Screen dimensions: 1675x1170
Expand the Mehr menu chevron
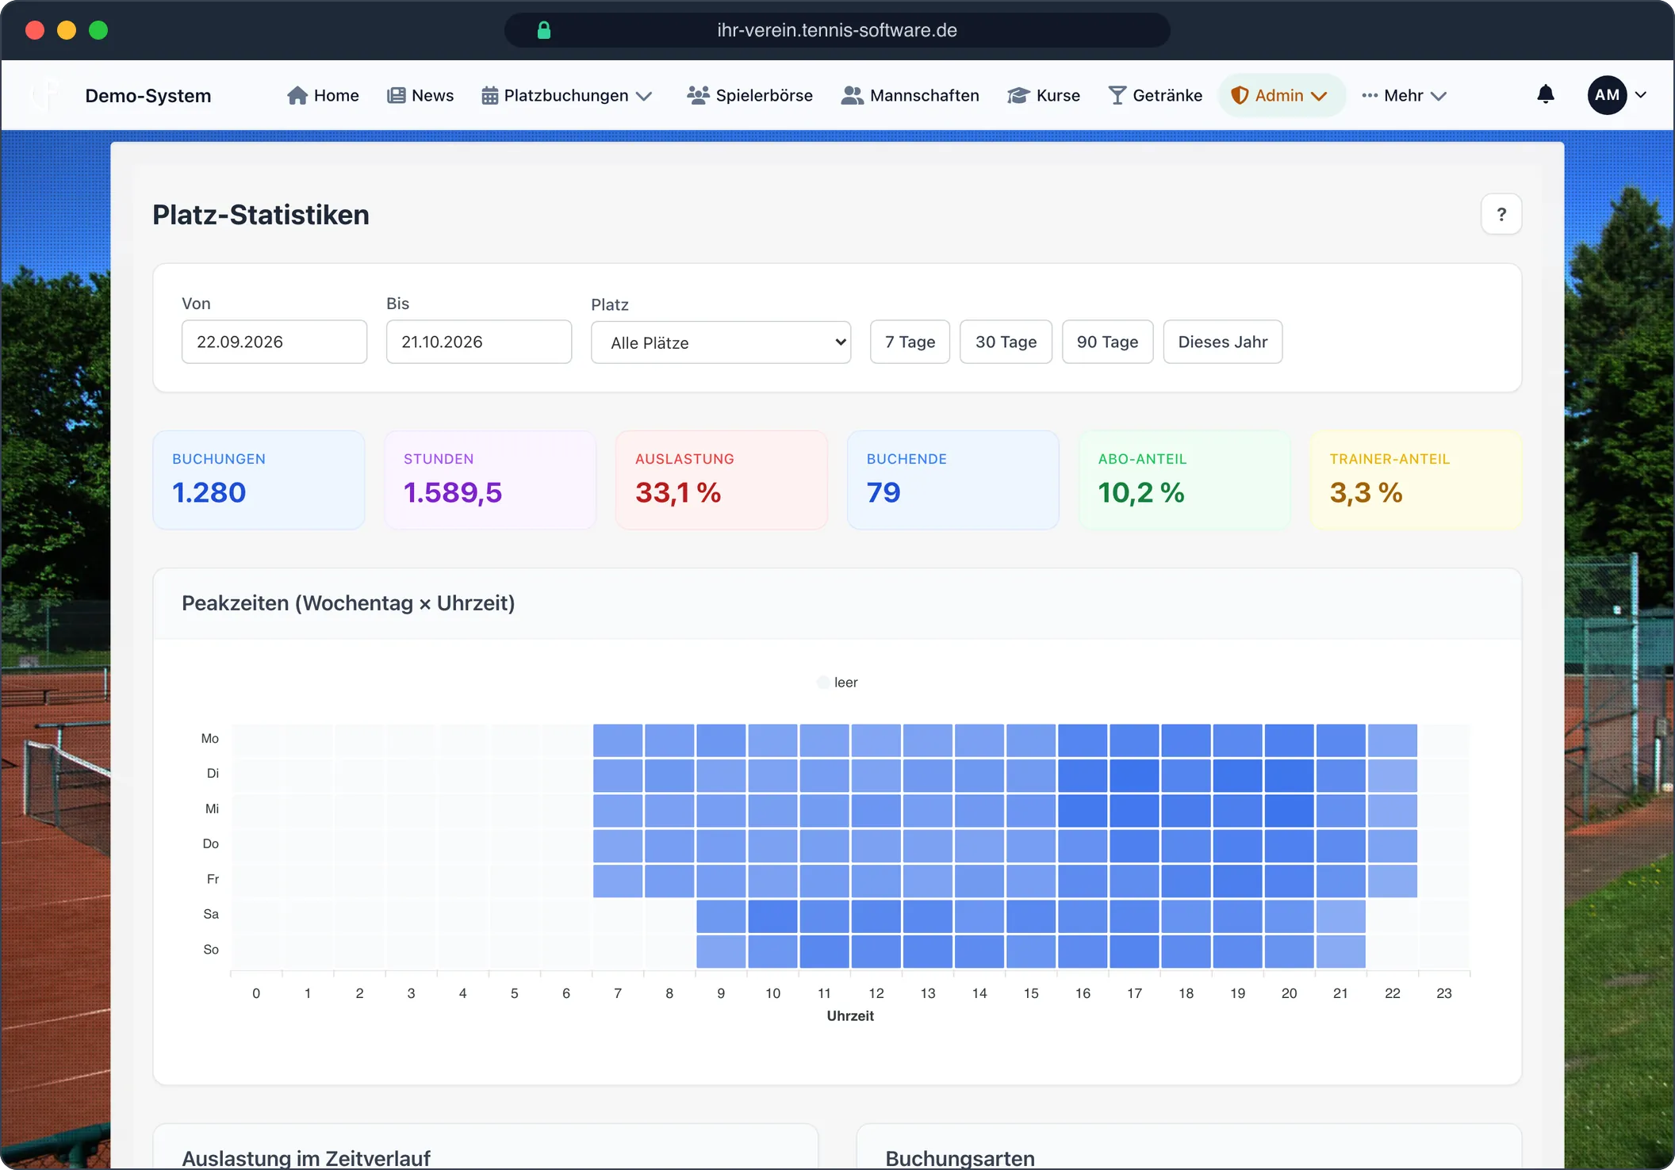point(1439,96)
